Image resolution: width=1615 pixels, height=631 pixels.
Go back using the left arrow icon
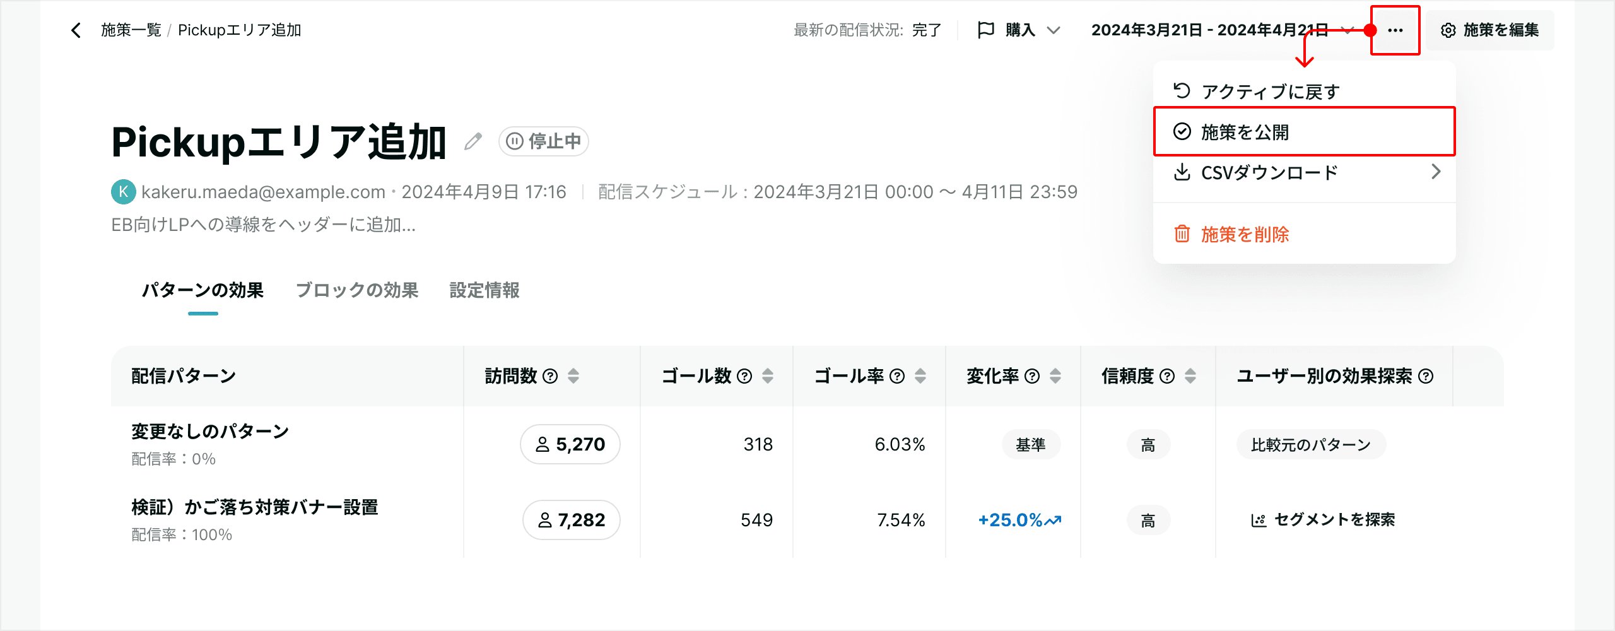(x=76, y=30)
